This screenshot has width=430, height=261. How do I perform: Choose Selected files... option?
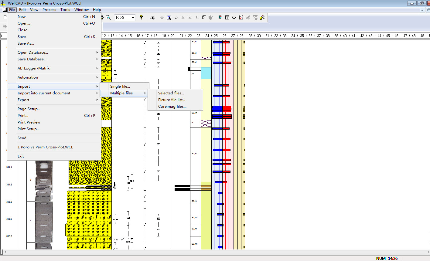tap(175, 93)
